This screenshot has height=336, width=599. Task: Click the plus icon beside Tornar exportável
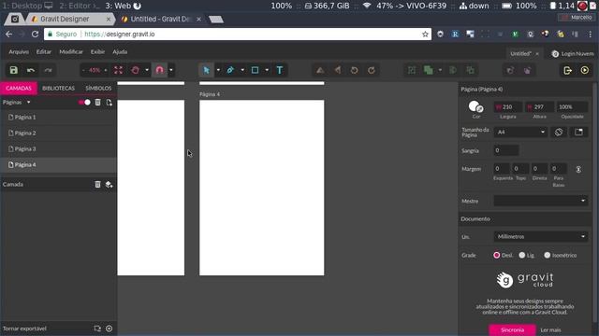tap(110, 329)
